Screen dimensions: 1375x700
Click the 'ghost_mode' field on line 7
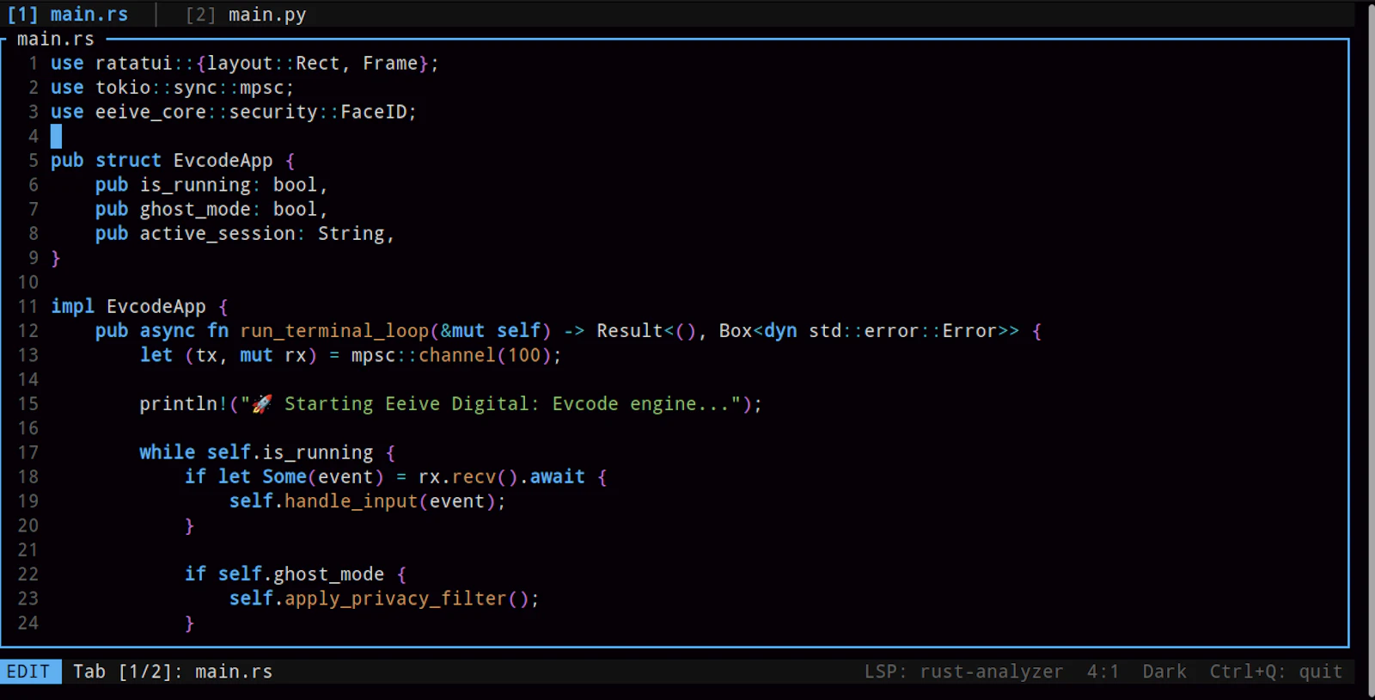pos(195,209)
